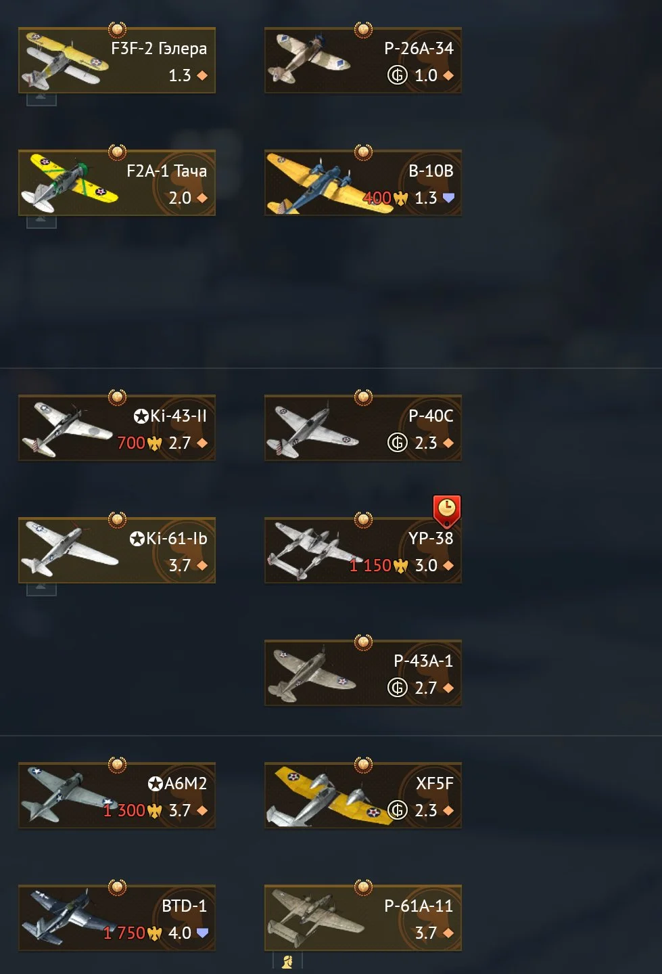Select the B-10B bomber card

[363, 183]
